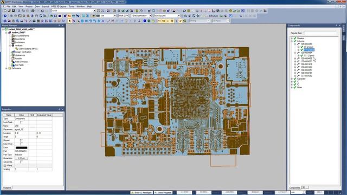Image resolution: width=347 pixels, height=195 pixels.
Task: Click the Footprint tab in Properties panel
Action: (x=7, y=188)
